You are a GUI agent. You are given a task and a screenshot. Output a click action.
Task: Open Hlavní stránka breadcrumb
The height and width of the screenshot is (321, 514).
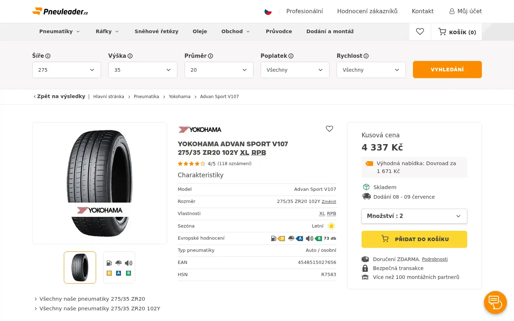click(109, 97)
